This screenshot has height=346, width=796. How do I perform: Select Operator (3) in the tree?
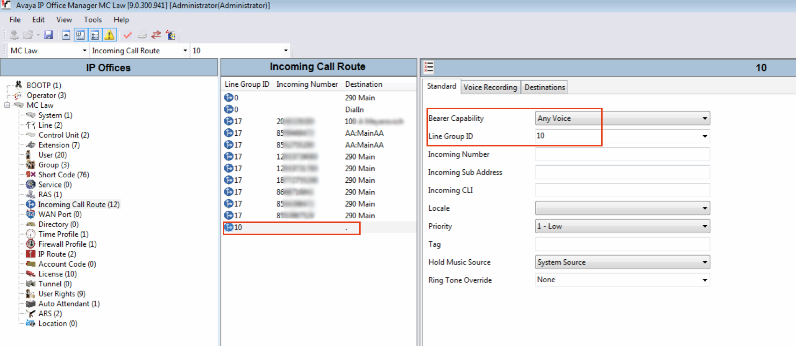(46, 95)
